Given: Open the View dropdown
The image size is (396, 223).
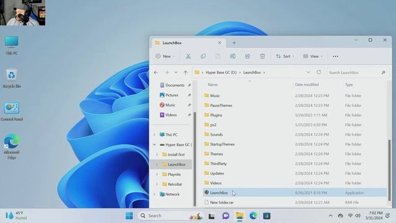Looking at the screenshot, I should click(313, 56).
